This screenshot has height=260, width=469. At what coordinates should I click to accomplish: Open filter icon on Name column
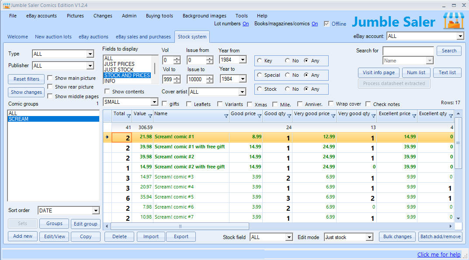[226, 116]
